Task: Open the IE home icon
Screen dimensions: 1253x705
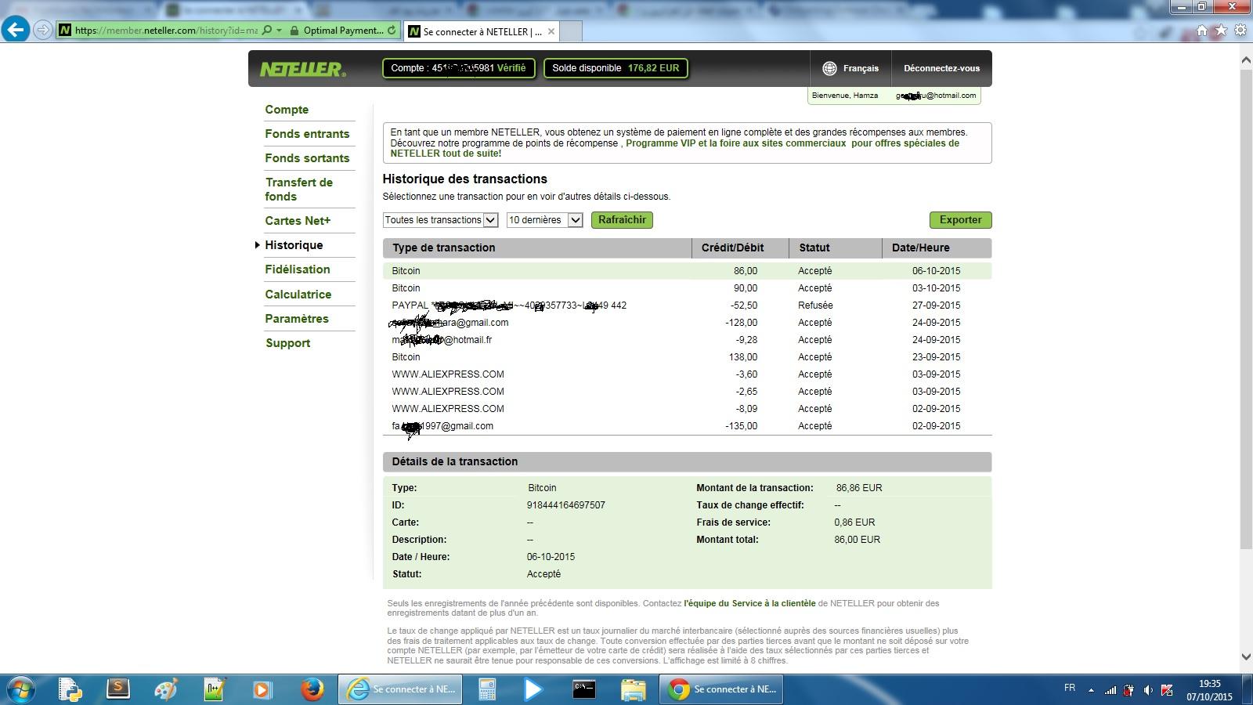Action: (x=1201, y=31)
